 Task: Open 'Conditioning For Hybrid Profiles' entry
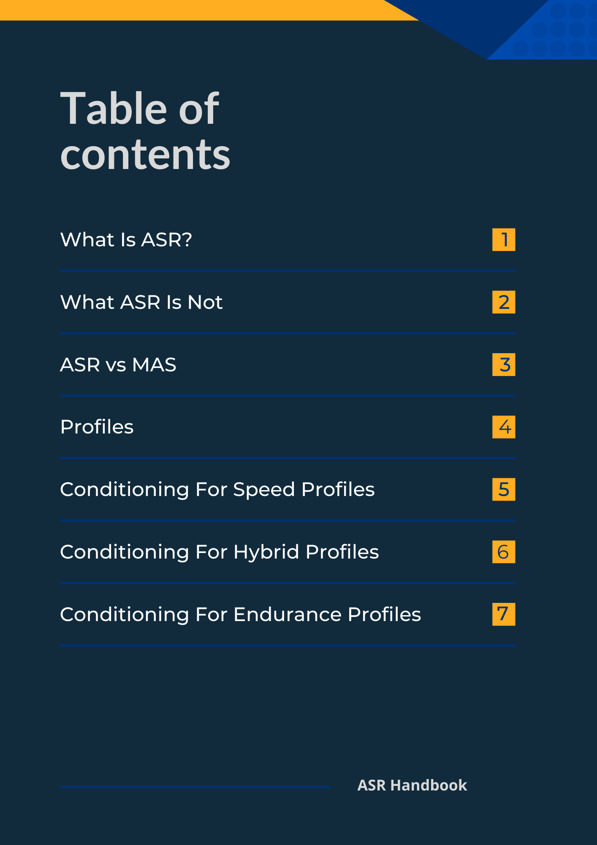220,552
